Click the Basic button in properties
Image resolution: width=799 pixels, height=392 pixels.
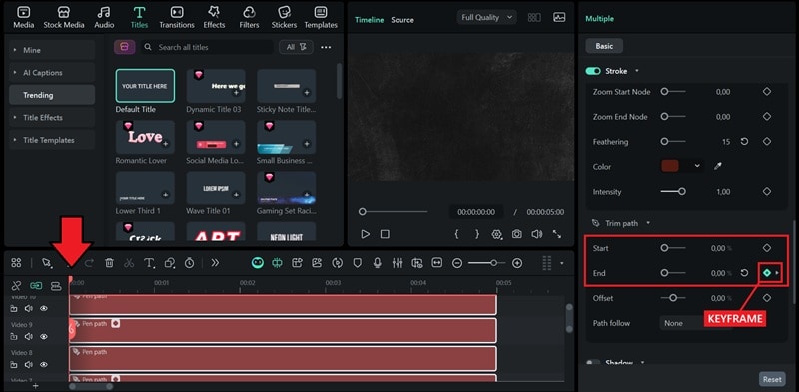pos(604,46)
